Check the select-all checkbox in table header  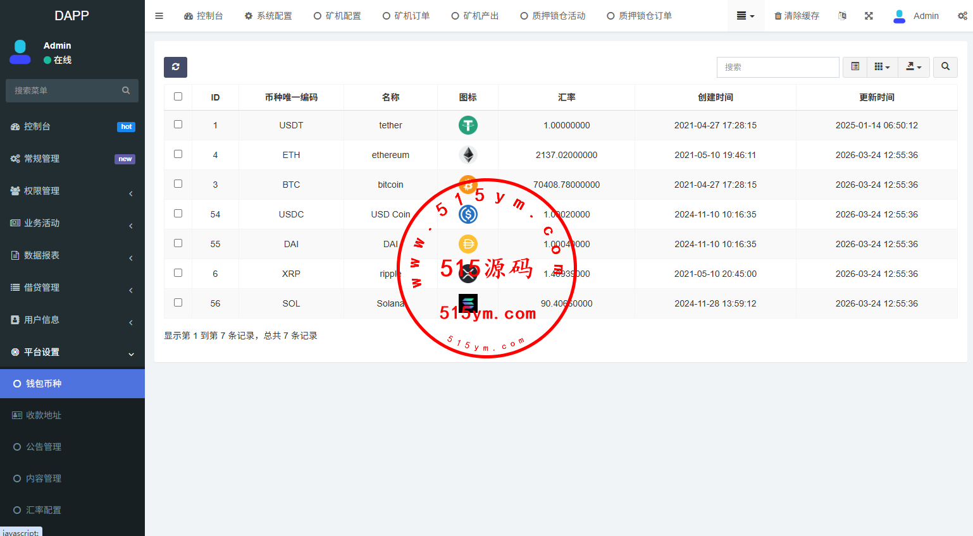point(178,97)
